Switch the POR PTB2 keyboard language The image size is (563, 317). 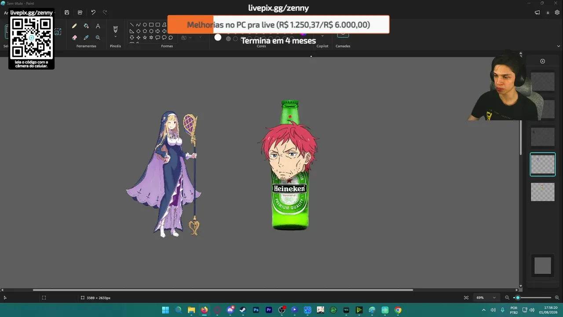(514, 310)
